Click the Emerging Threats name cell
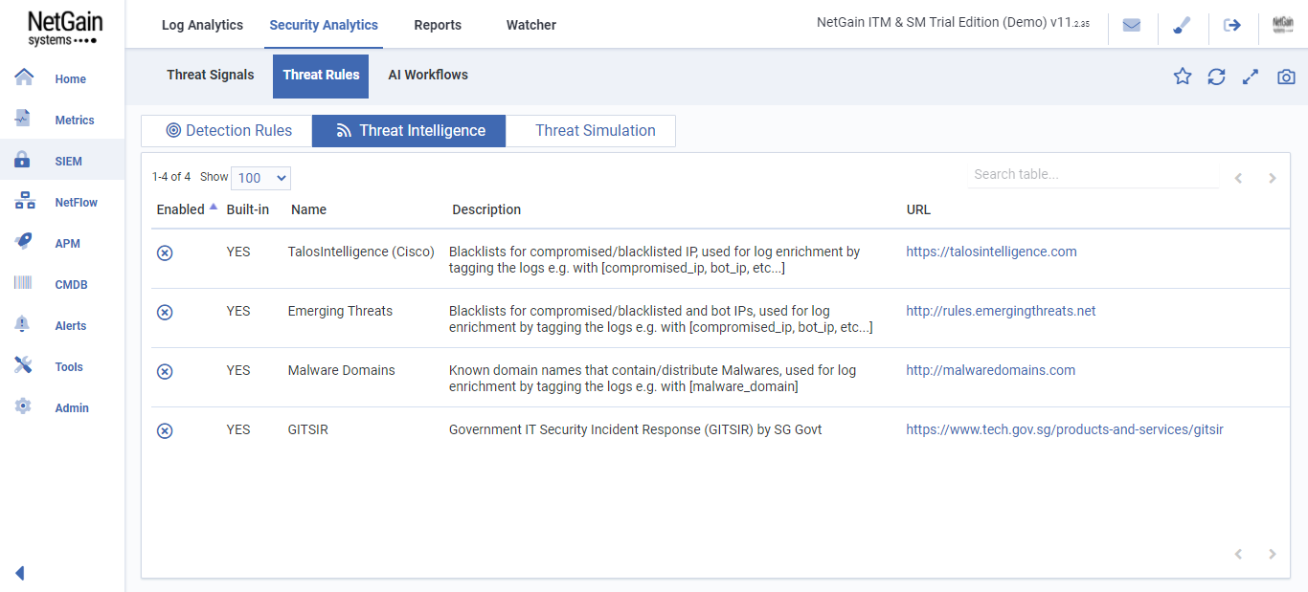 click(x=340, y=311)
